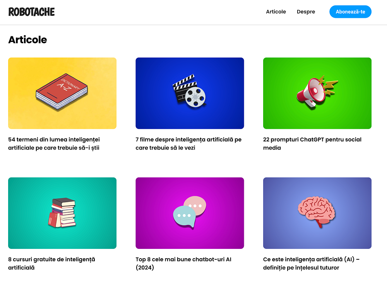Click the chat bubbles icon
The width and height of the screenshot is (387, 286).
[x=190, y=212]
